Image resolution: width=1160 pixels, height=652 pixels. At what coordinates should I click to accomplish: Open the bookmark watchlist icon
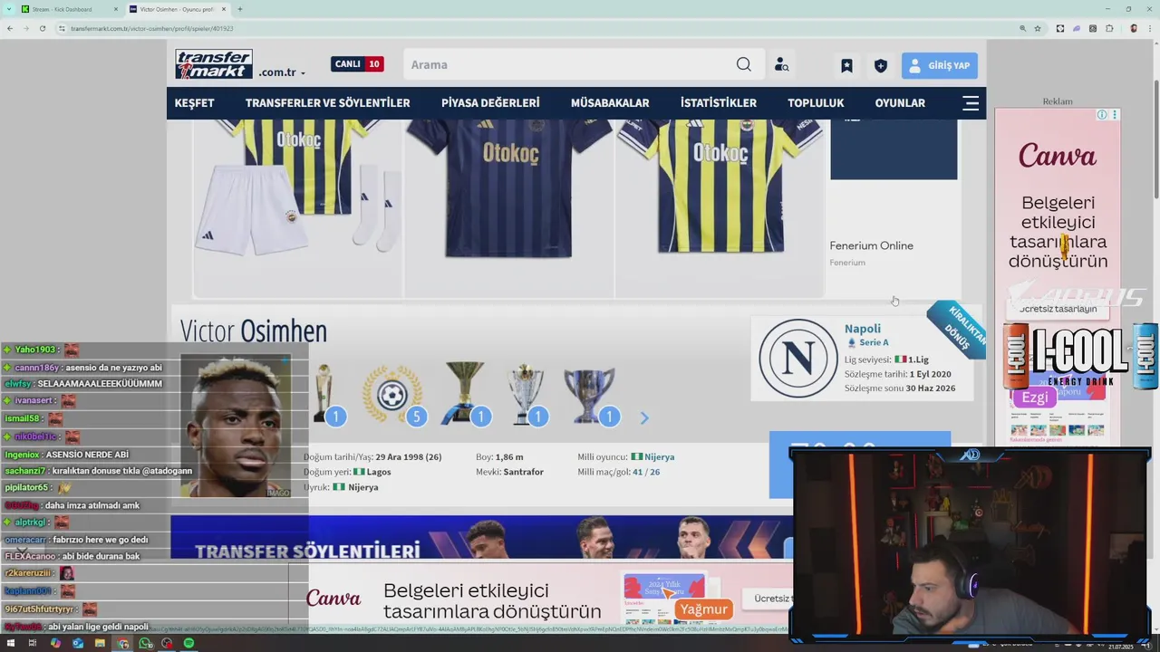[846, 65]
